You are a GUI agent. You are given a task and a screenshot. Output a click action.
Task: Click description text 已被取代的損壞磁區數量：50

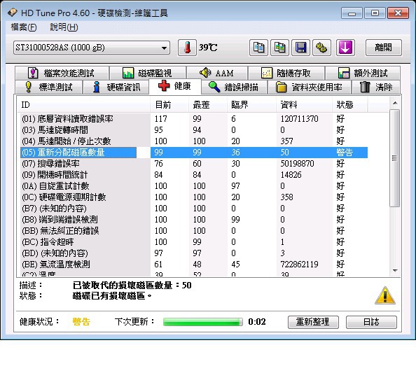click(x=132, y=286)
